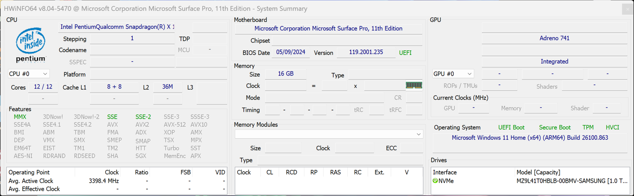The width and height of the screenshot is (634, 196).
Task: Click the green UEFI BIOS label
Action: tap(405, 53)
